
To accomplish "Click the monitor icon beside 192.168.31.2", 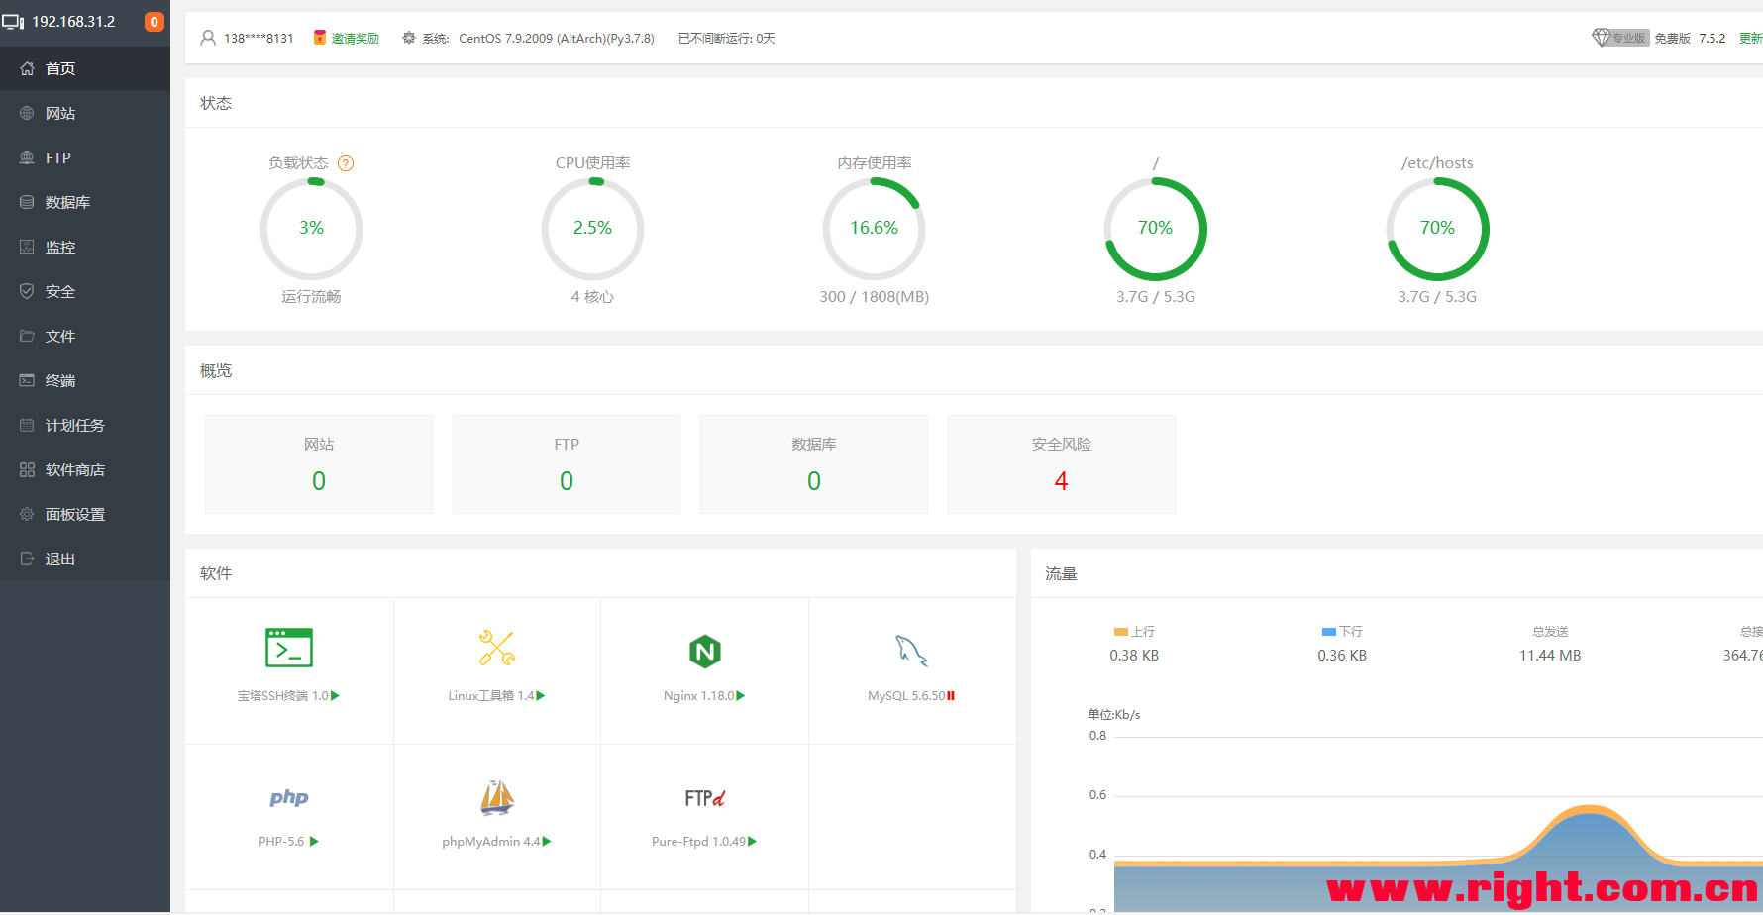I will [13, 22].
